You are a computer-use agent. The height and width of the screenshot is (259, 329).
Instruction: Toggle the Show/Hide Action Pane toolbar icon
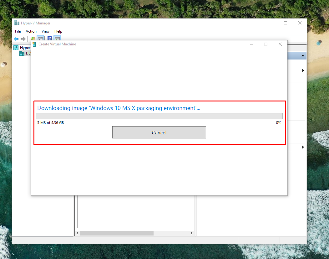(x=57, y=39)
